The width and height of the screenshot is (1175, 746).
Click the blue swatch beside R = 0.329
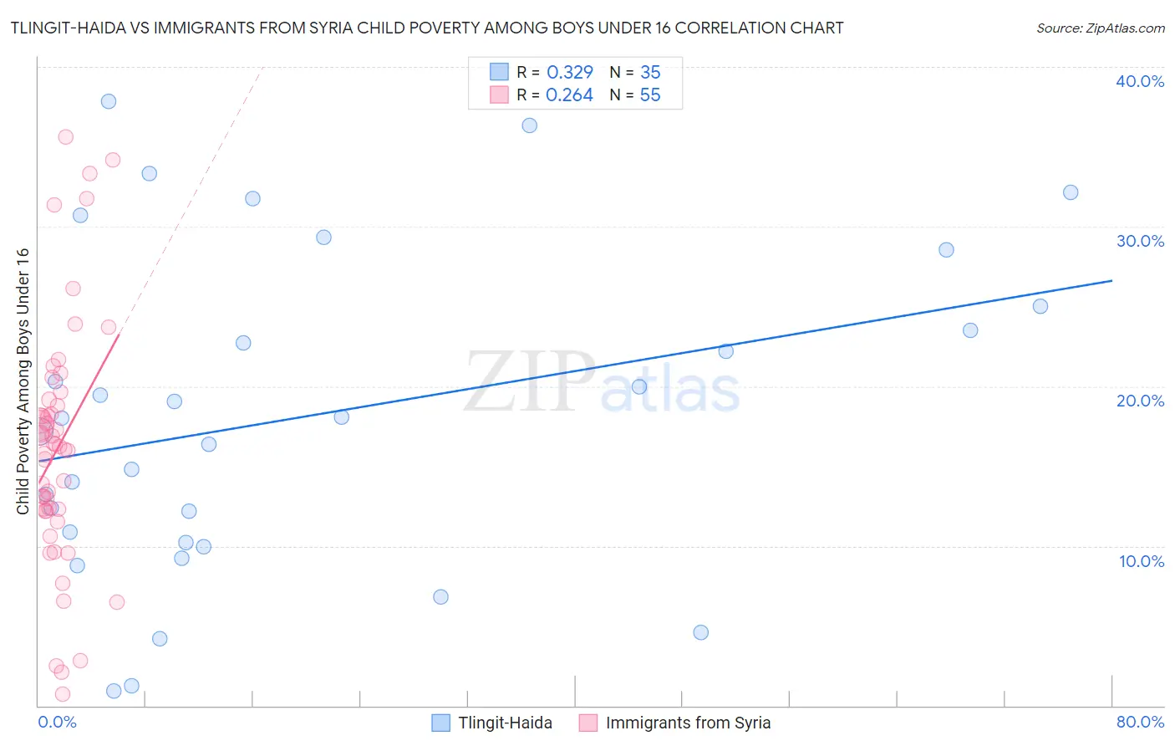click(499, 72)
